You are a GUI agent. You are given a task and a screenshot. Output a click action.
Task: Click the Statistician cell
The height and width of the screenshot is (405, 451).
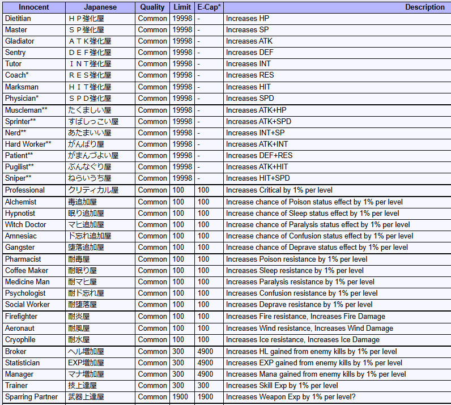pos(34,363)
